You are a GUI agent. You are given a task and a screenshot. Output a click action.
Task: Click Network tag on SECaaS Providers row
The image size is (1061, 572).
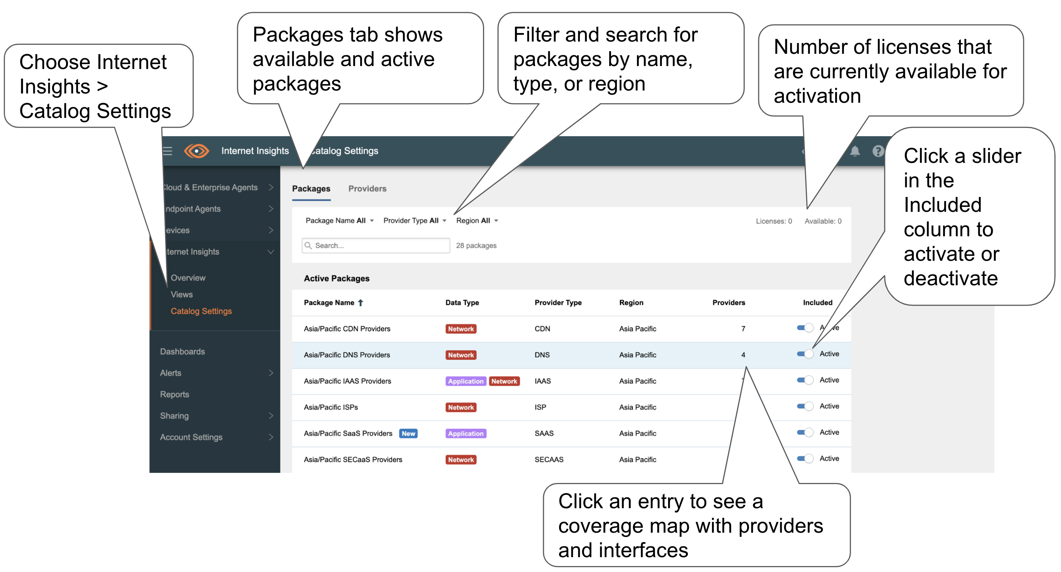click(460, 460)
